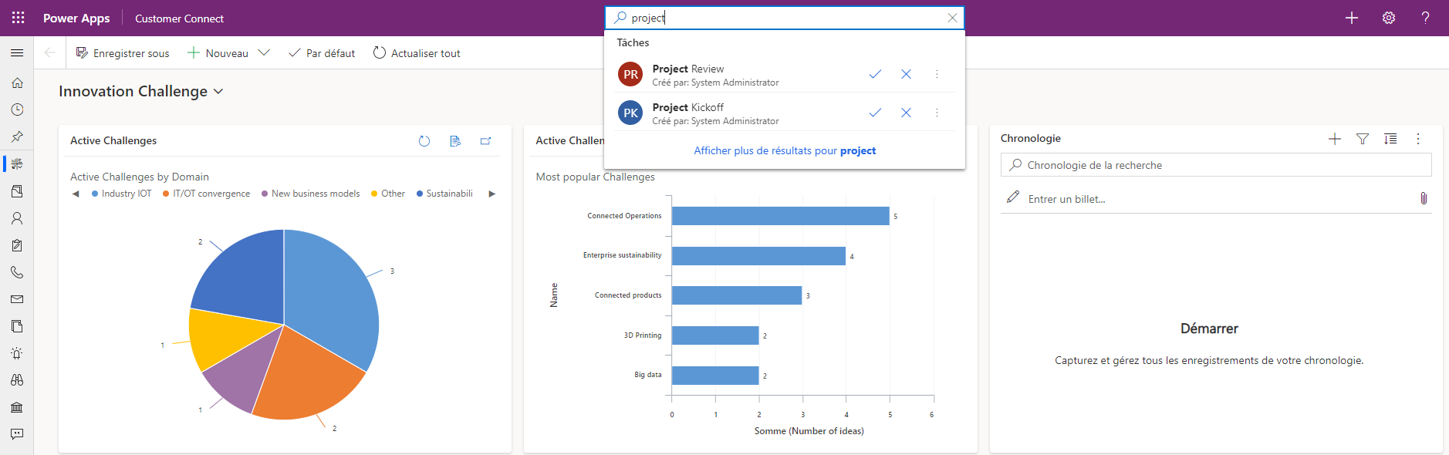The image size is (1449, 455).
Task: View records for Active Challenges chart
Action: pyautogui.click(x=455, y=141)
